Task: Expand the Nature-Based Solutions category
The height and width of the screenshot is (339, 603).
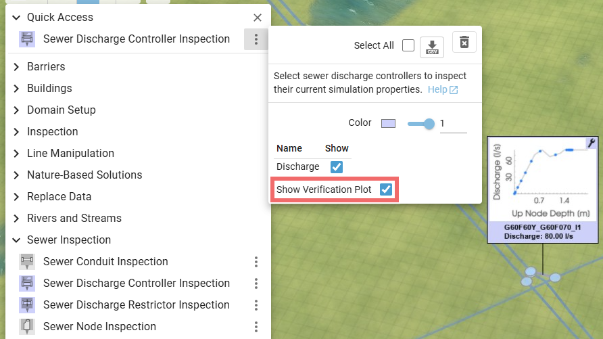Action: point(16,175)
